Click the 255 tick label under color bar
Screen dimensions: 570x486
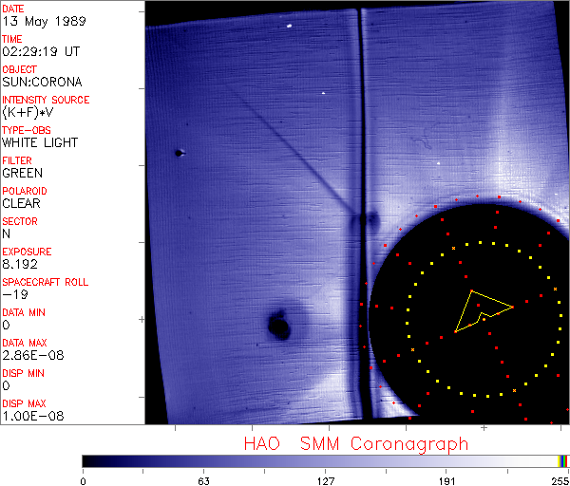(x=559, y=480)
